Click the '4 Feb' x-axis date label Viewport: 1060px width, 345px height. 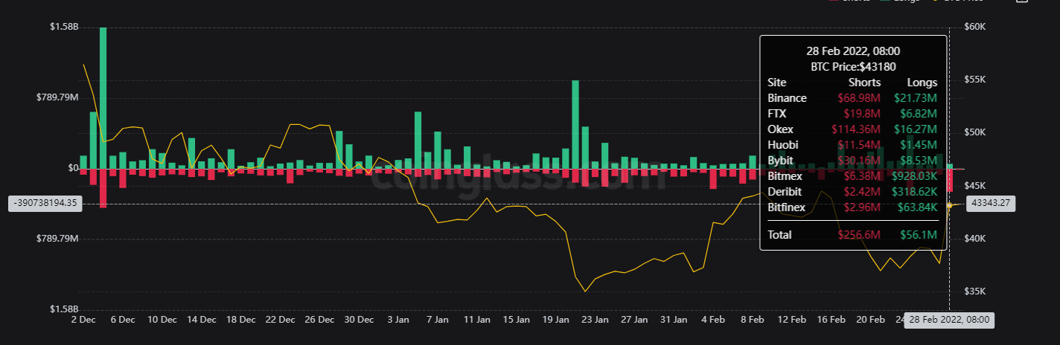pos(713,320)
